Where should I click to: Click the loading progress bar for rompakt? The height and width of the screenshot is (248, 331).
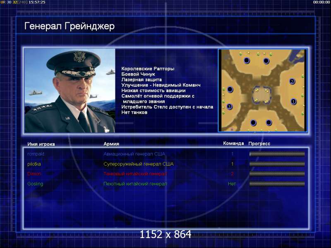277,154
